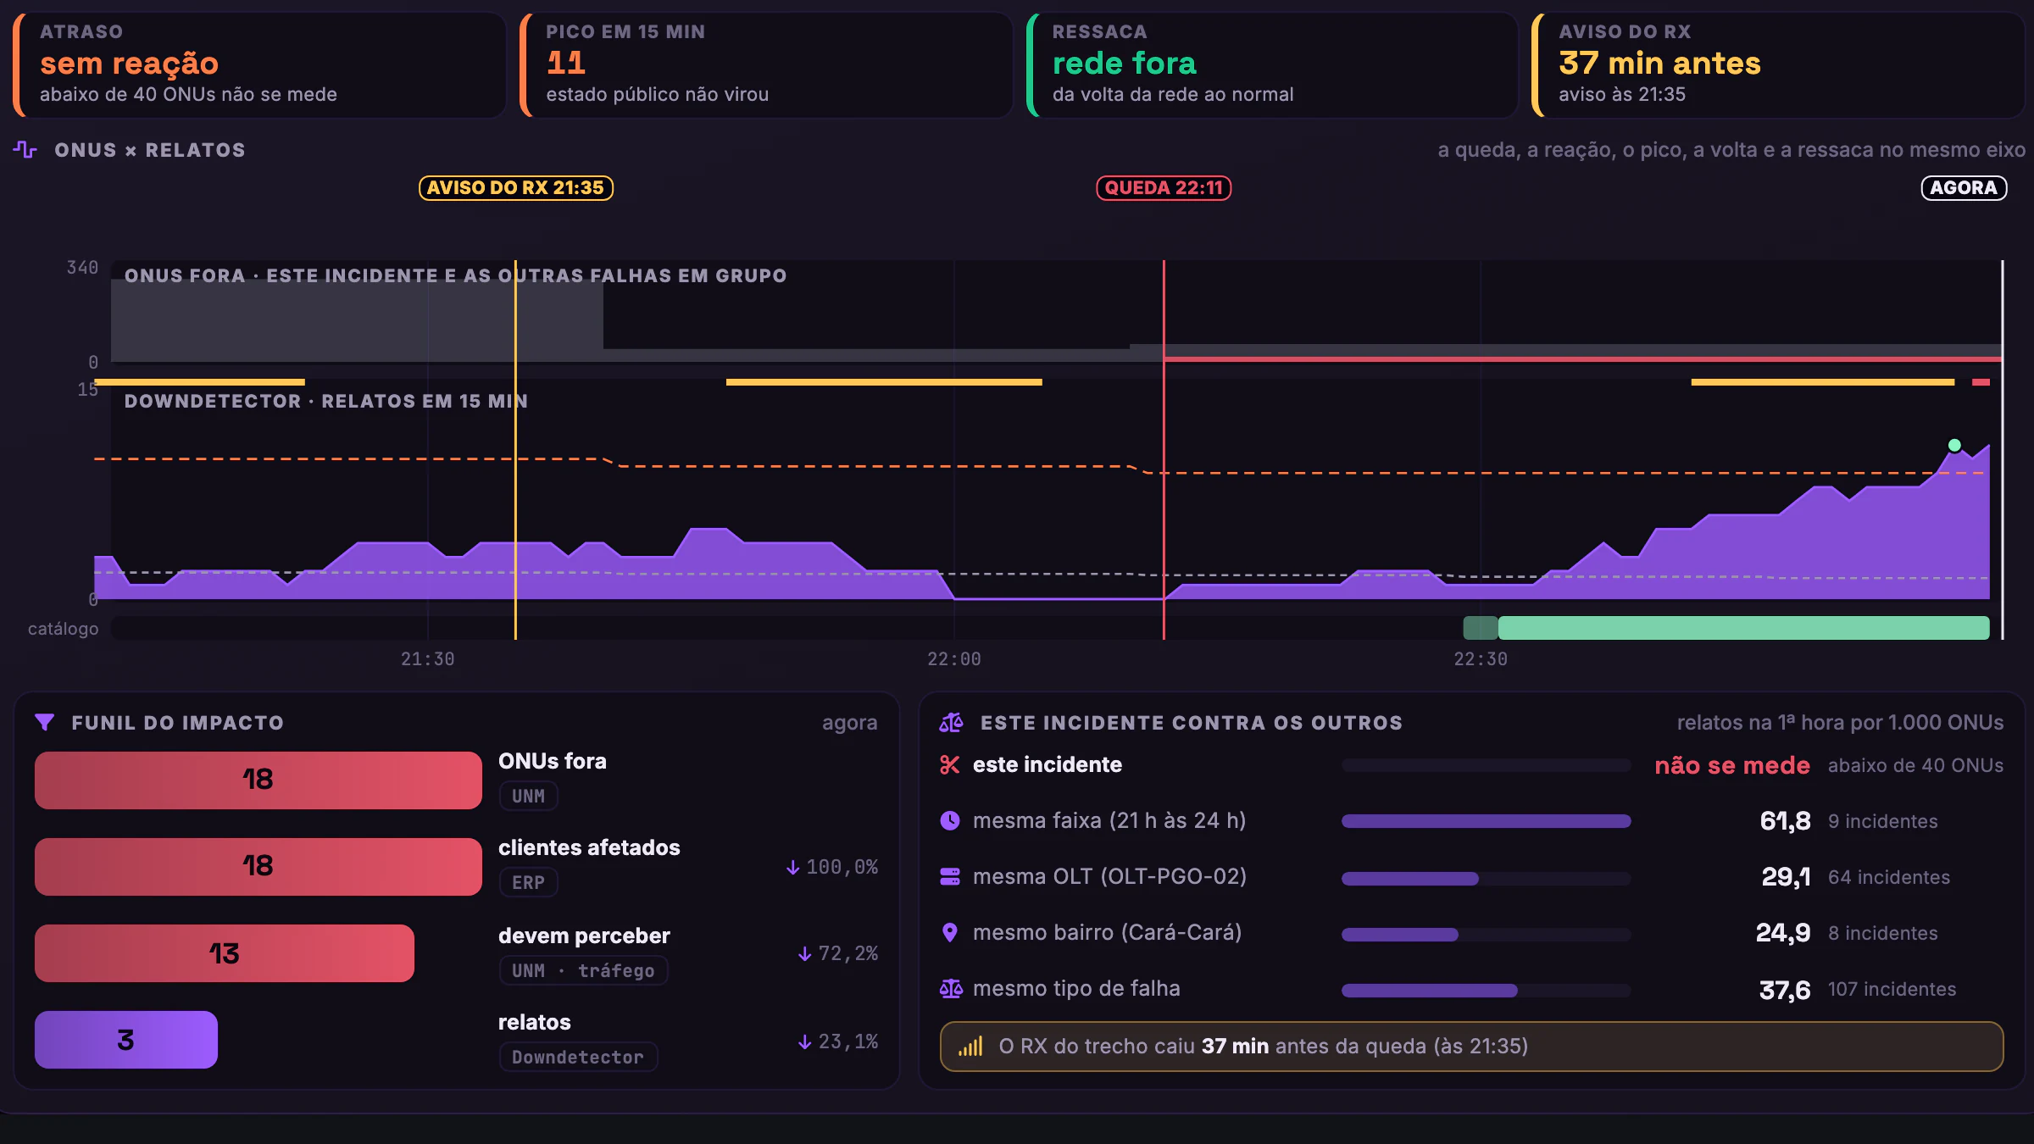Image resolution: width=2034 pixels, height=1144 pixels.
Task: Click the UNM · tráfego tag
Action: click(x=583, y=970)
